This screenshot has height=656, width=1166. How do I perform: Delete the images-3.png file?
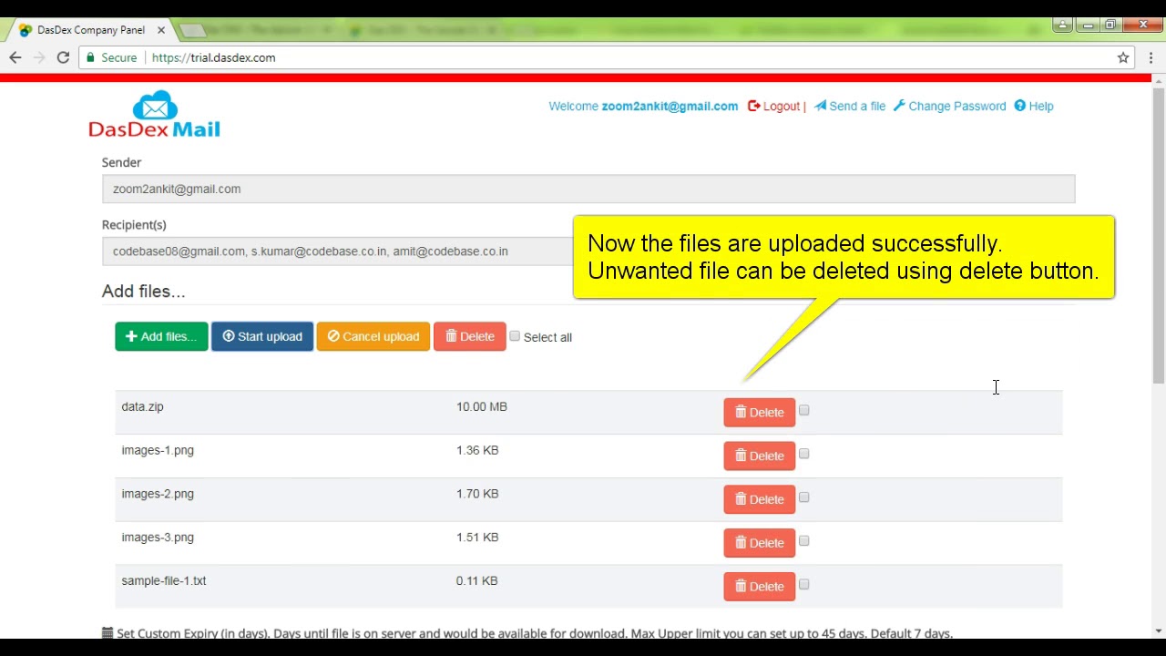coord(759,543)
